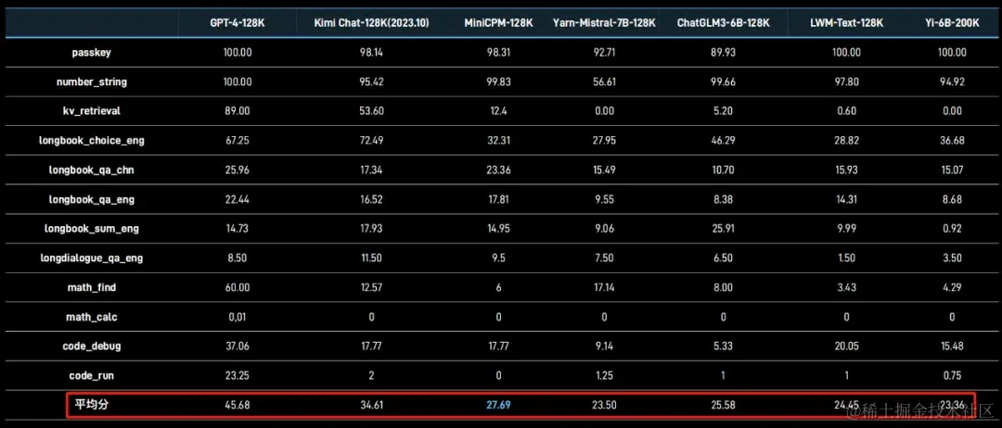Viewport: 1002px width, 428px height.
Task: Click the code_run row label
Action: click(x=91, y=376)
